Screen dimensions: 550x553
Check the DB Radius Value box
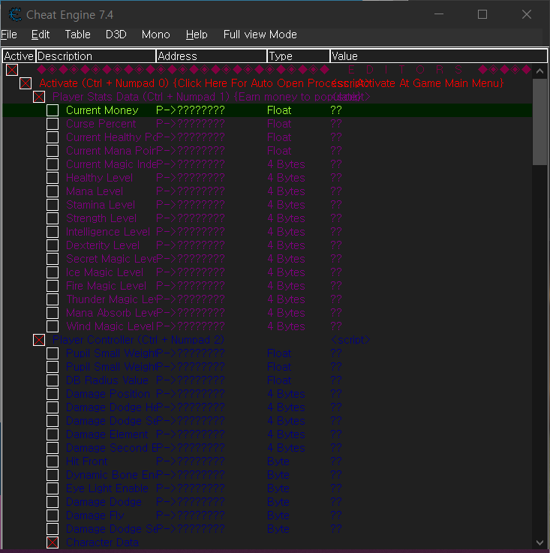pyautogui.click(x=53, y=380)
